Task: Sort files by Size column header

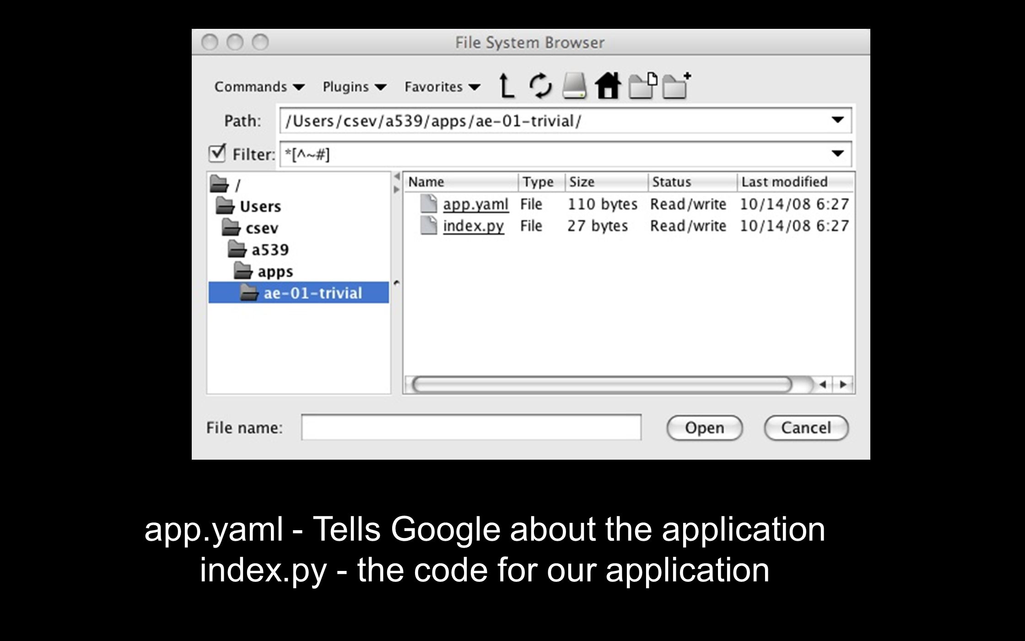Action: 607,182
